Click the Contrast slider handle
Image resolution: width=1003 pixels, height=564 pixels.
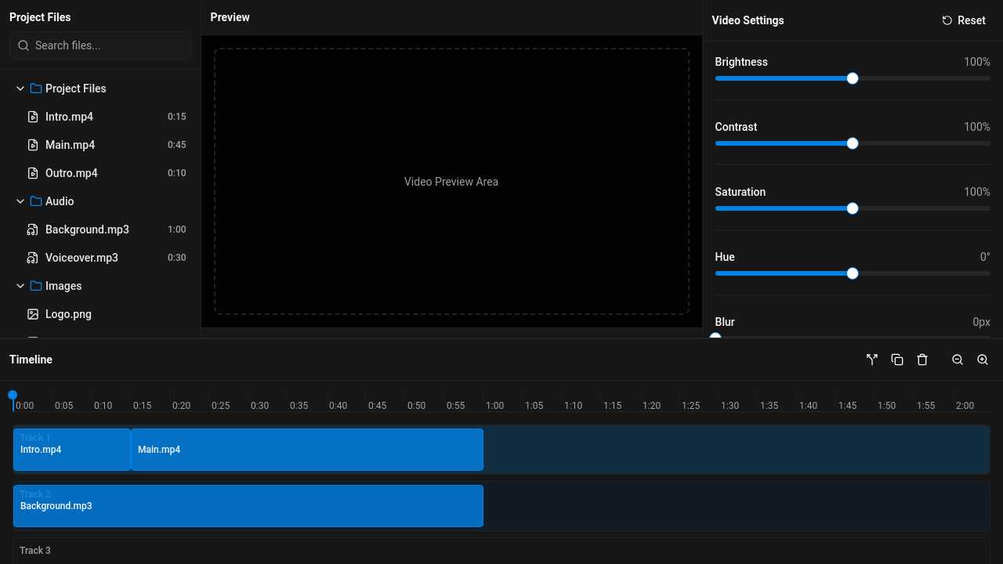click(853, 143)
